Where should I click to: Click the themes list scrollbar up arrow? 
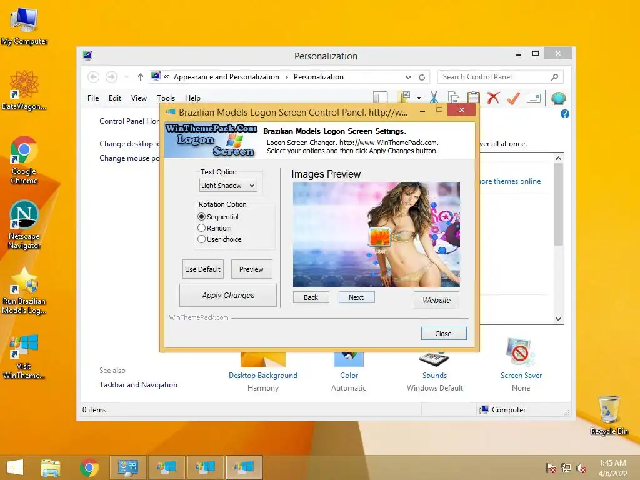(x=558, y=158)
